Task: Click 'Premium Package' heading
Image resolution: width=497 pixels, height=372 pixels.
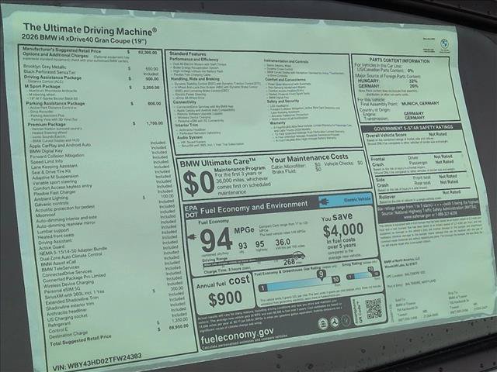Action: [47, 124]
